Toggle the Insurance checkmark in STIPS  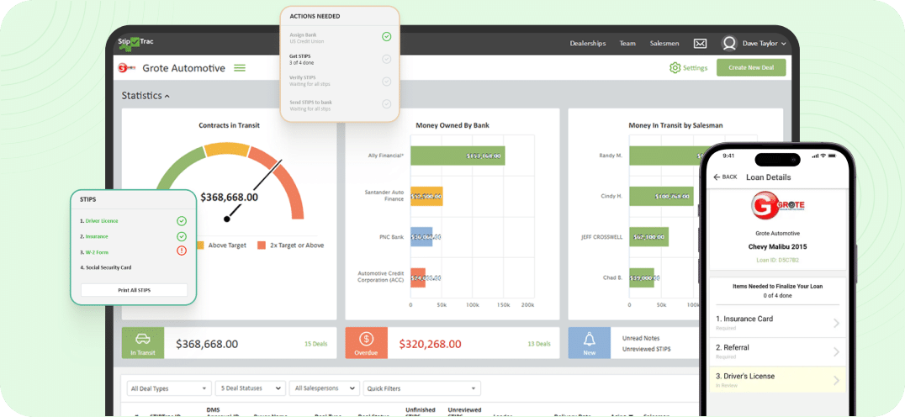182,236
